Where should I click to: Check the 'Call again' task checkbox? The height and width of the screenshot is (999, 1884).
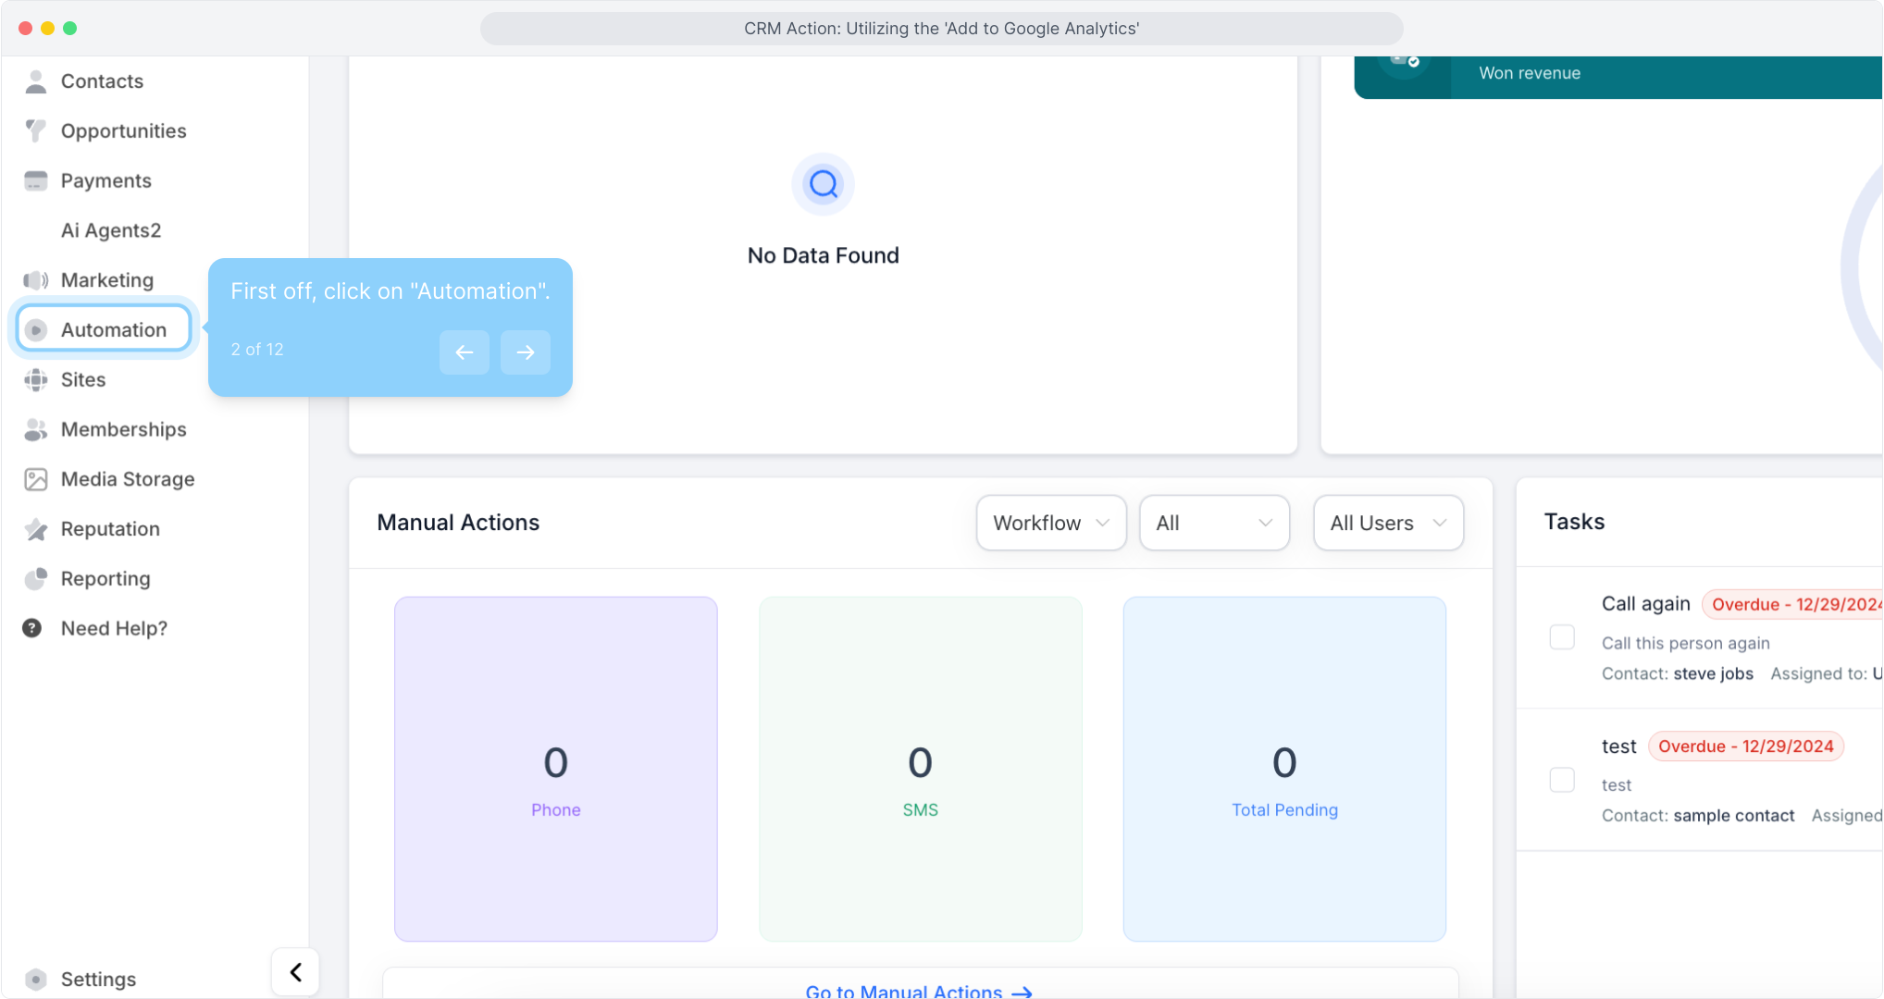point(1562,637)
